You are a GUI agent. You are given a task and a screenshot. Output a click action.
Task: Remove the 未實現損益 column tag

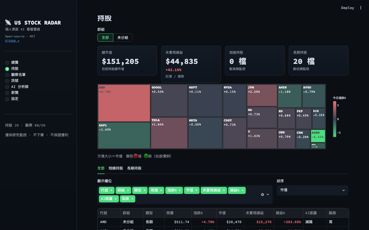(x=224, y=190)
